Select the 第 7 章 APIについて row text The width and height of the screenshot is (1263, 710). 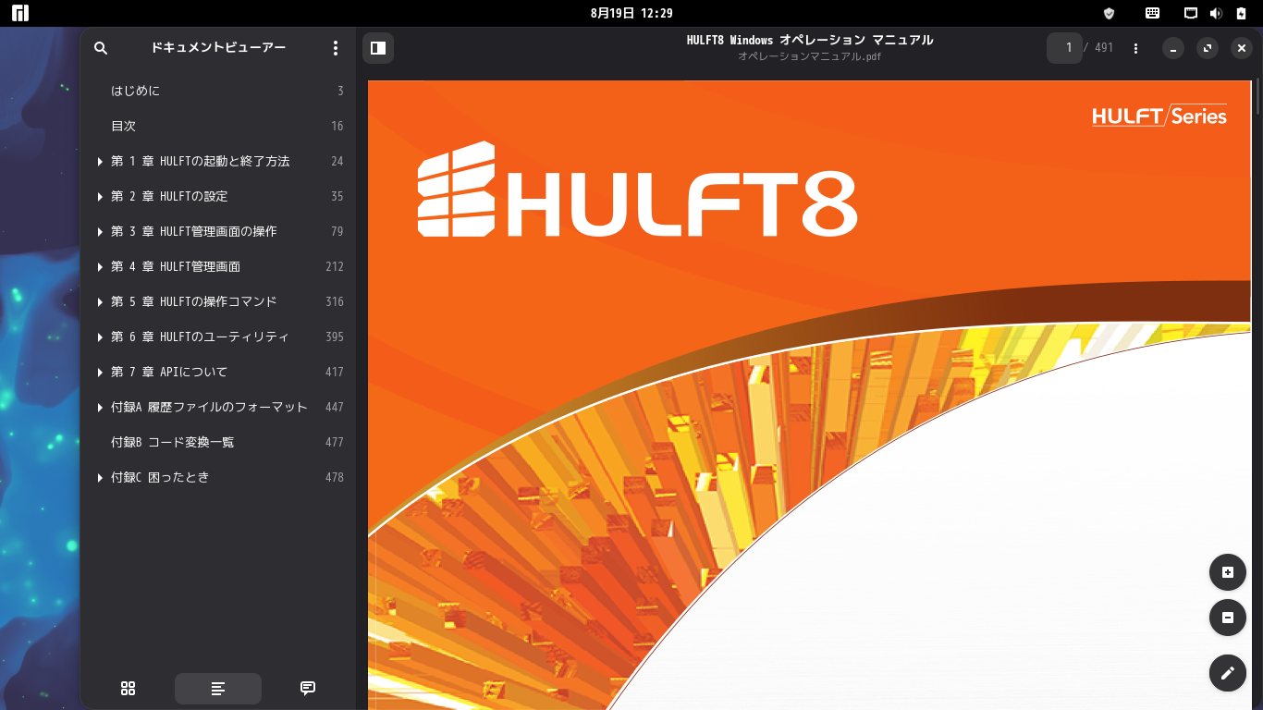coord(169,372)
